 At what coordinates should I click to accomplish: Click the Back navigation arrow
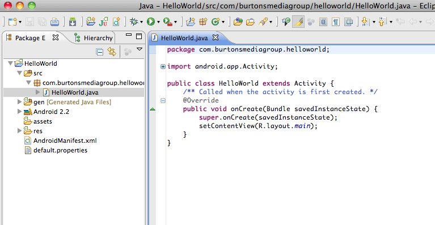(413, 22)
